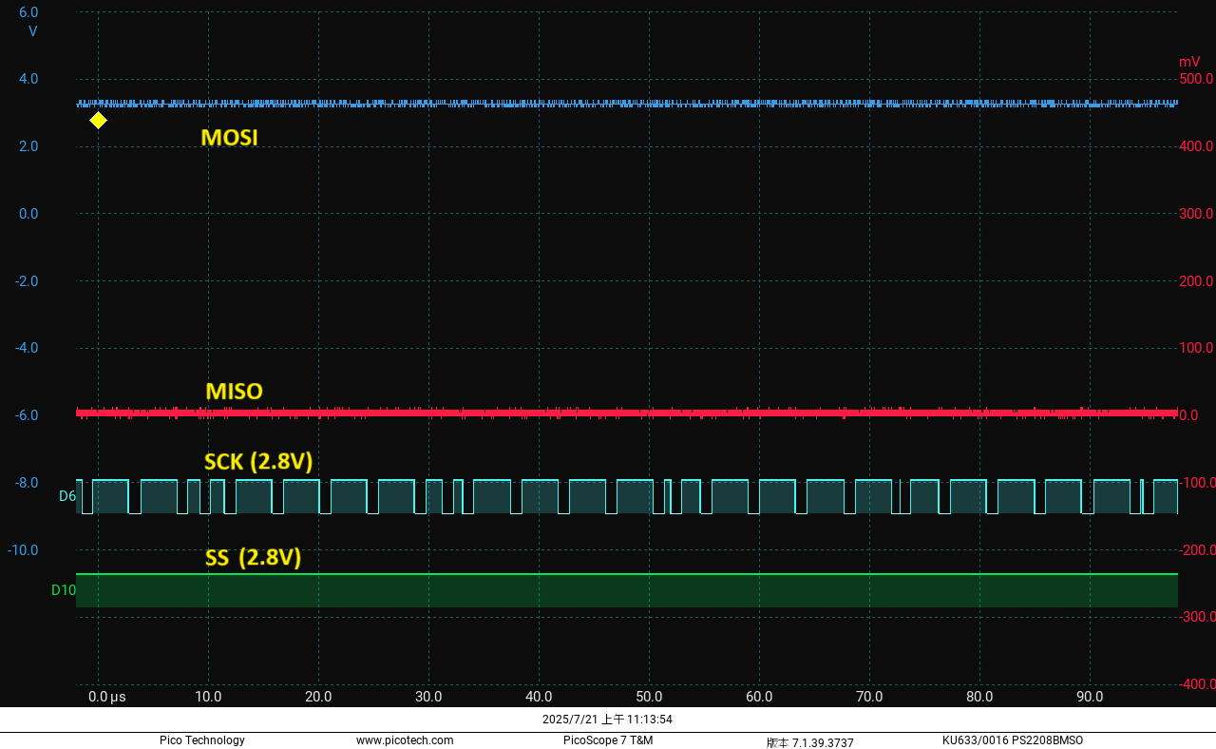Click the blue V unit label
The width and height of the screenshot is (1216, 749).
click(33, 31)
